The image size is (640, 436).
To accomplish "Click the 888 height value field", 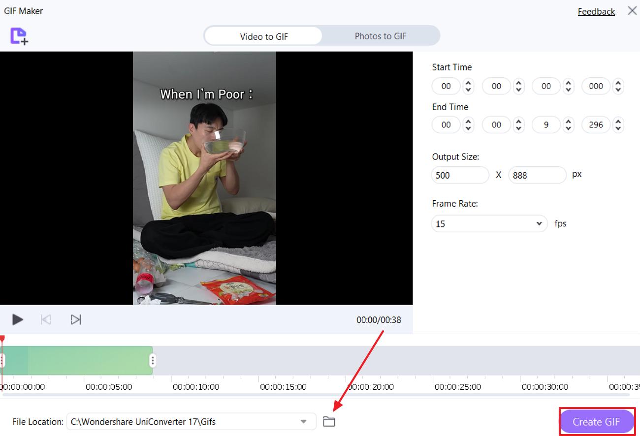I will pyautogui.click(x=537, y=175).
